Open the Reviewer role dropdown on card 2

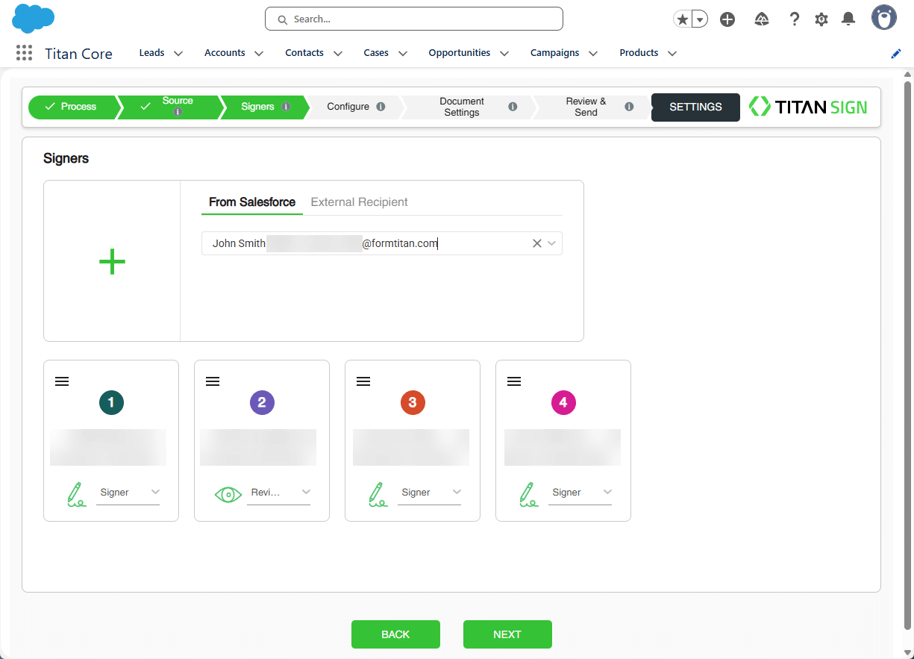[306, 492]
